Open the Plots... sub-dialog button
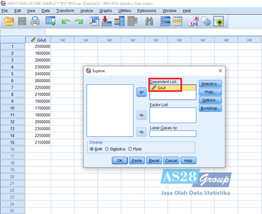This screenshot has width=262, height=214. coord(210,92)
